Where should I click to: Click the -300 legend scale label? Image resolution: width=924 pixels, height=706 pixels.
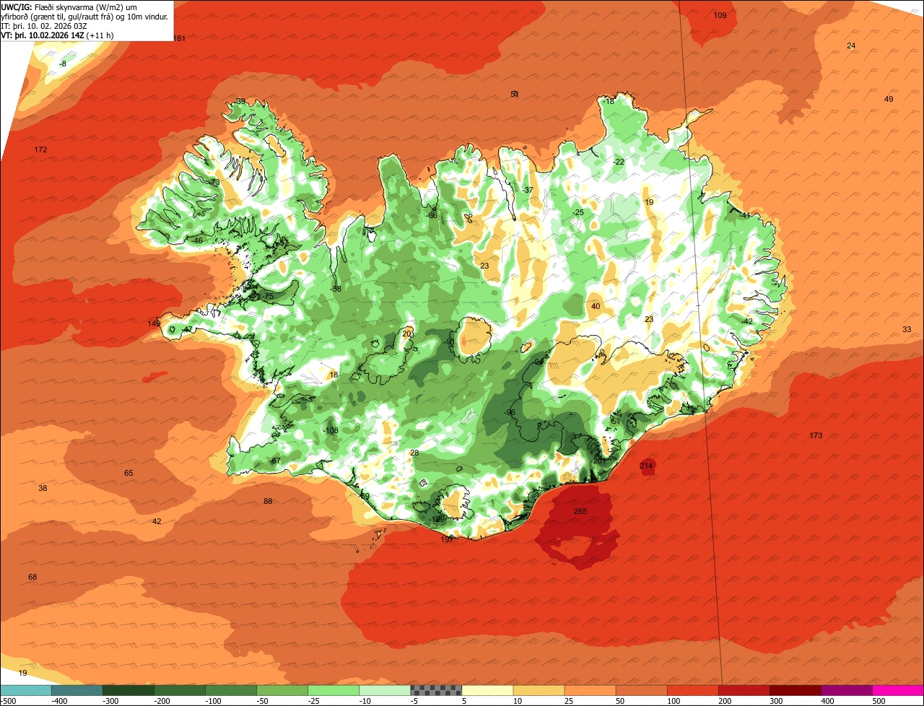111,701
